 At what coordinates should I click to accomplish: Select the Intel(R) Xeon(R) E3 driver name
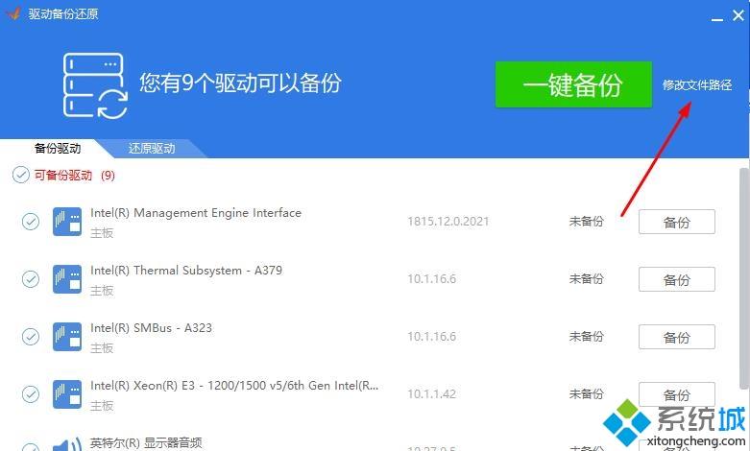pyautogui.click(x=234, y=386)
